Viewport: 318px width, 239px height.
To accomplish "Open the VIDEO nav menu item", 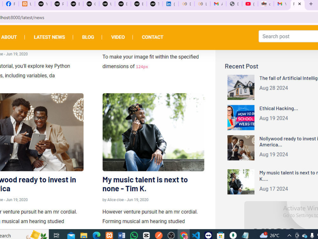I will pos(118,37).
